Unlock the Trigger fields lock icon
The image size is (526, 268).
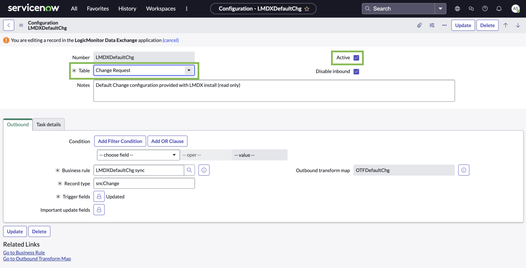coord(99,196)
